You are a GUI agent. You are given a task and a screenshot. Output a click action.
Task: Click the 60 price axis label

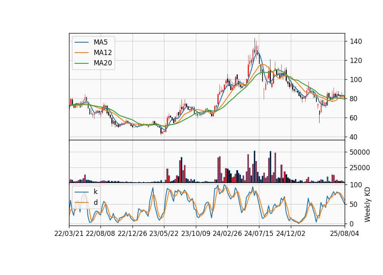354,118
